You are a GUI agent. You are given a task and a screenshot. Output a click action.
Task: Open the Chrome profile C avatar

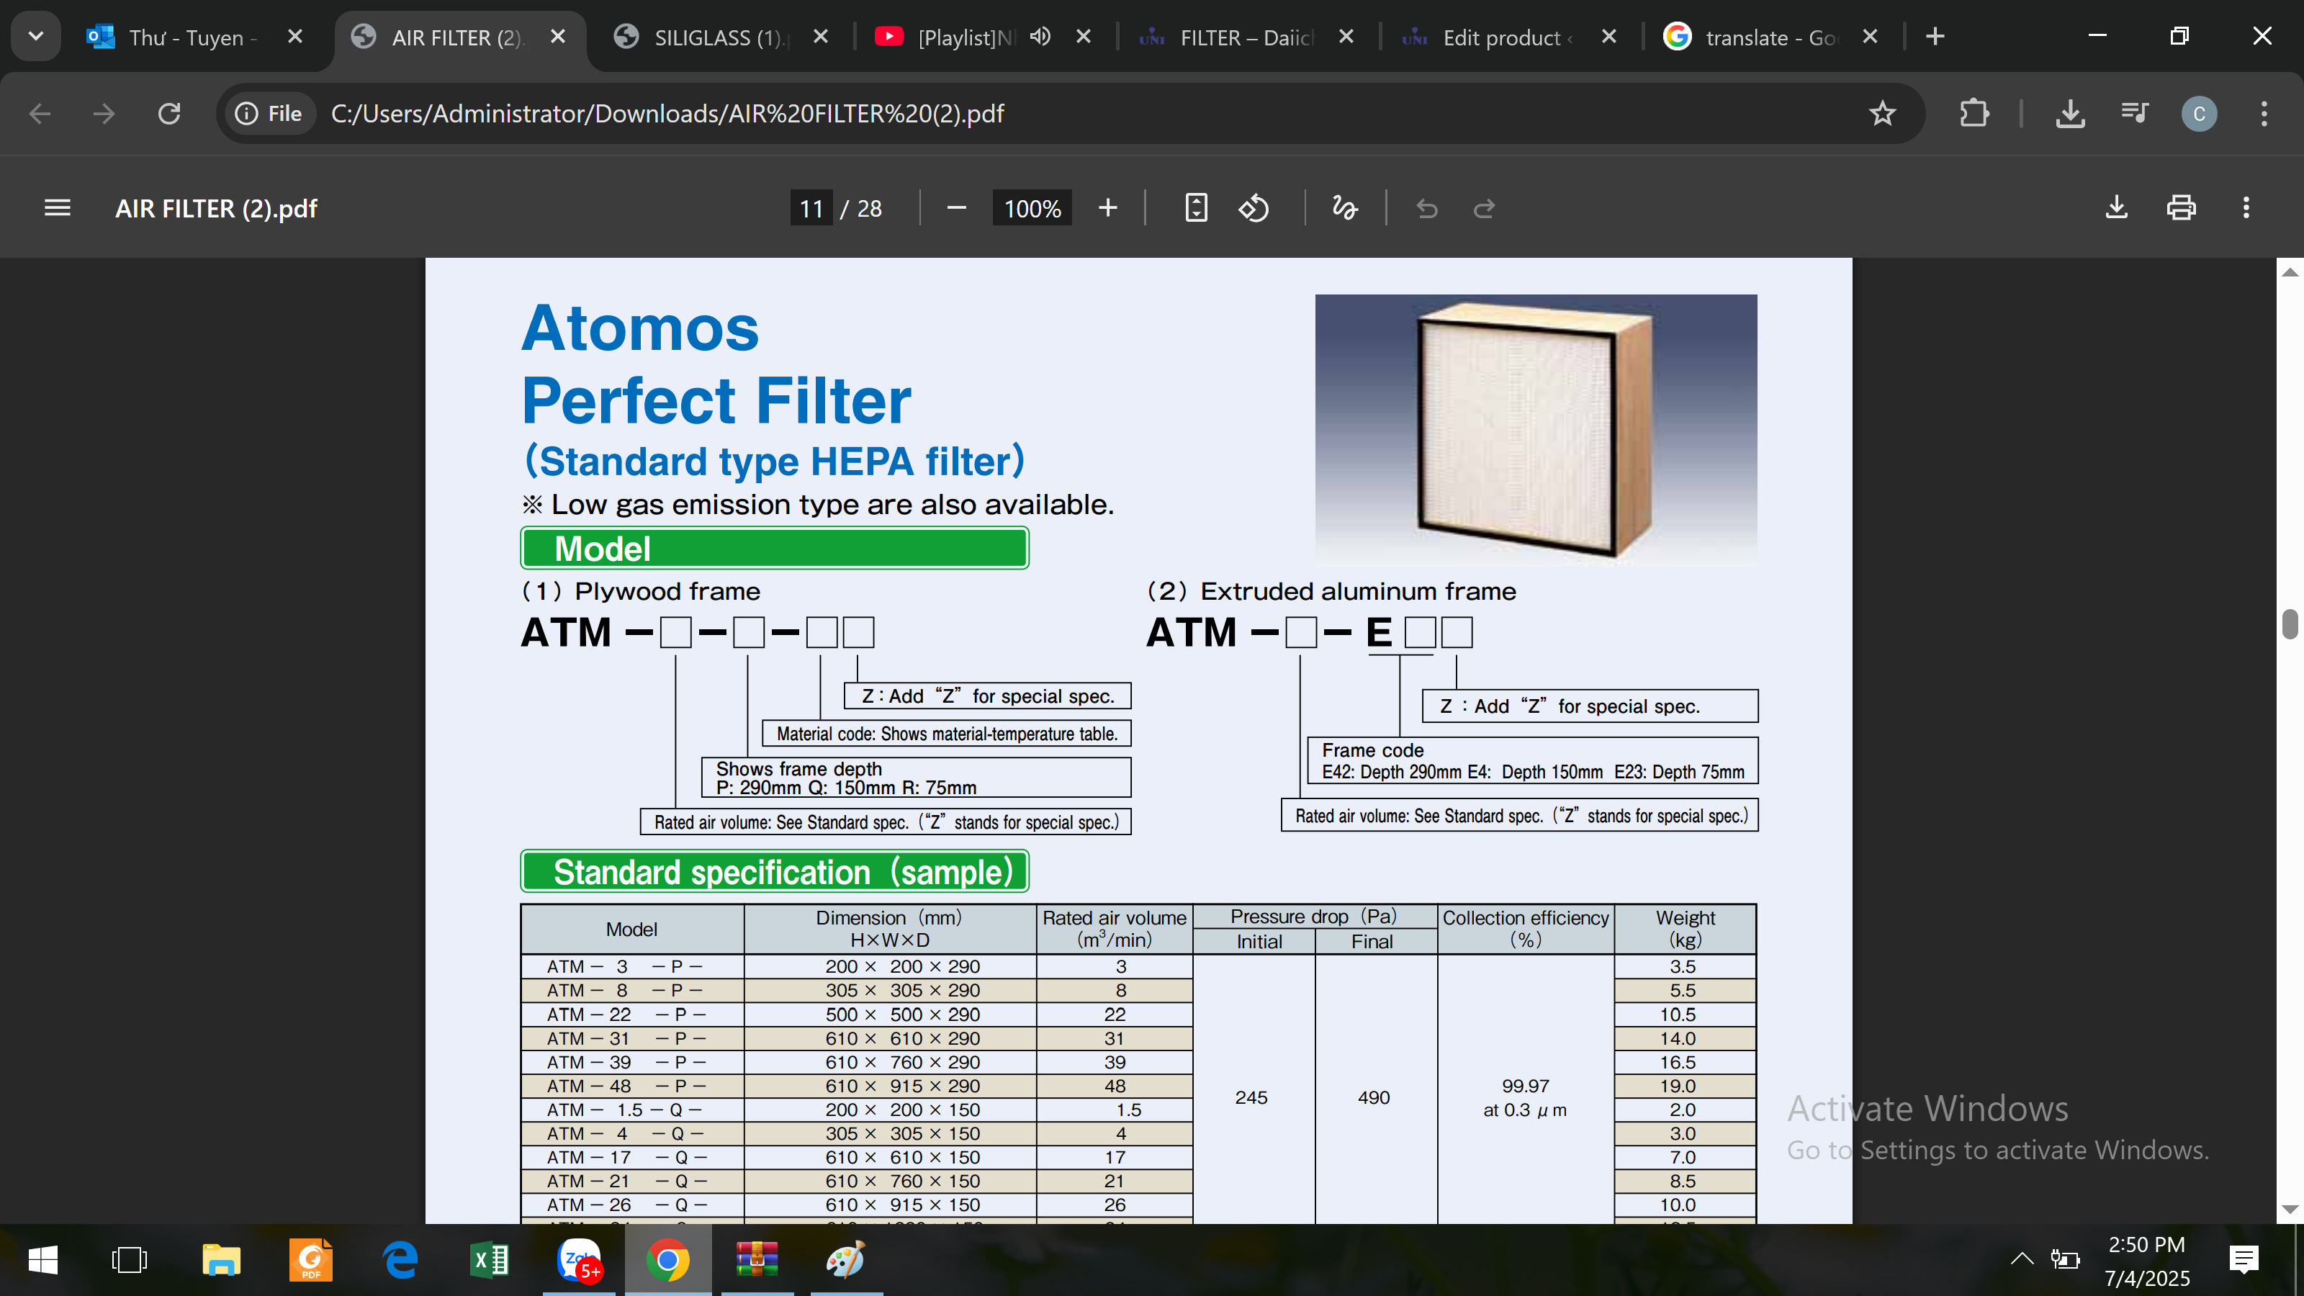coord(2198,114)
